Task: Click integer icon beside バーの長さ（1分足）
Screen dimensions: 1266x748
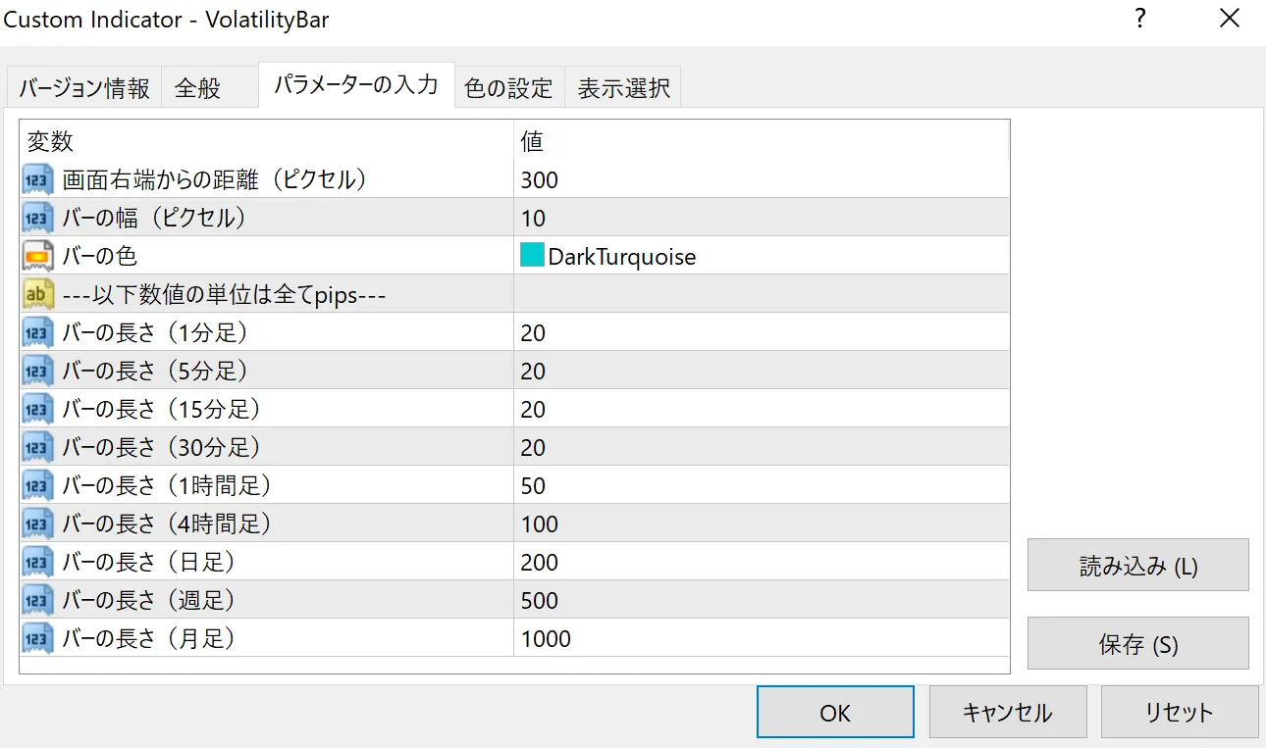Action: pos(37,333)
